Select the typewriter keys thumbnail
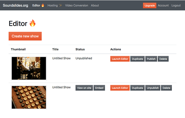 pos(29,97)
